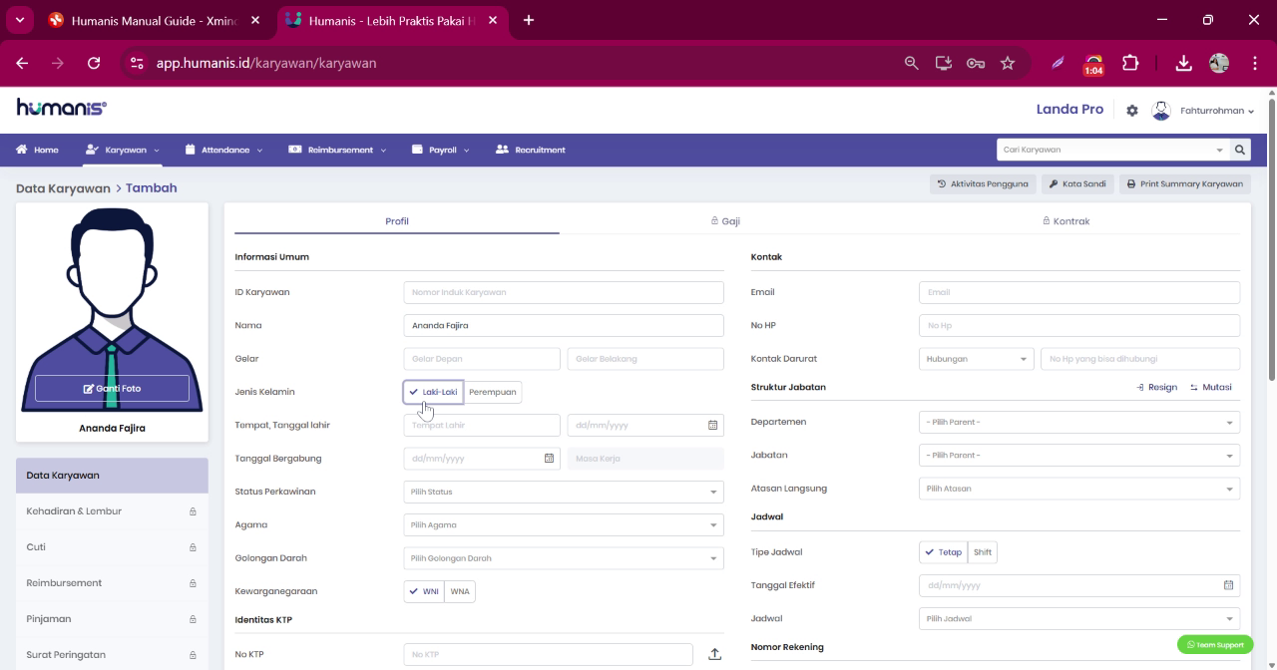1277x670 pixels.
Task: Click the No HP input field
Action: [x=1079, y=326]
